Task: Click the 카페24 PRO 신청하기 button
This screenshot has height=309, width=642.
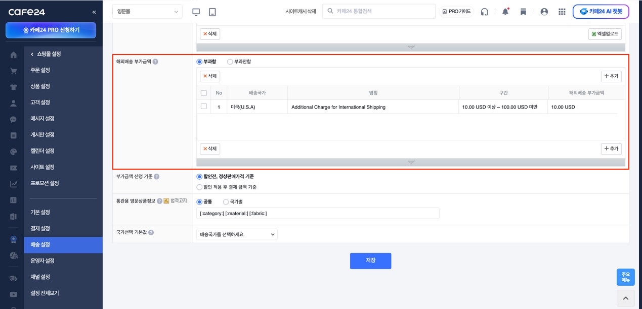Action: [51, 30]
